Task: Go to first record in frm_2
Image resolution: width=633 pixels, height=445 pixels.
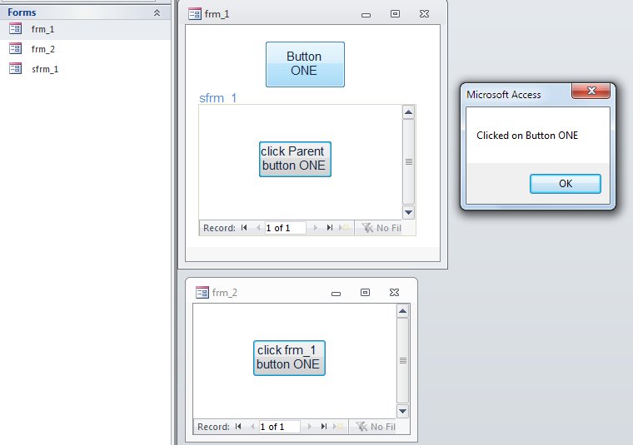Action: point(238,427)
